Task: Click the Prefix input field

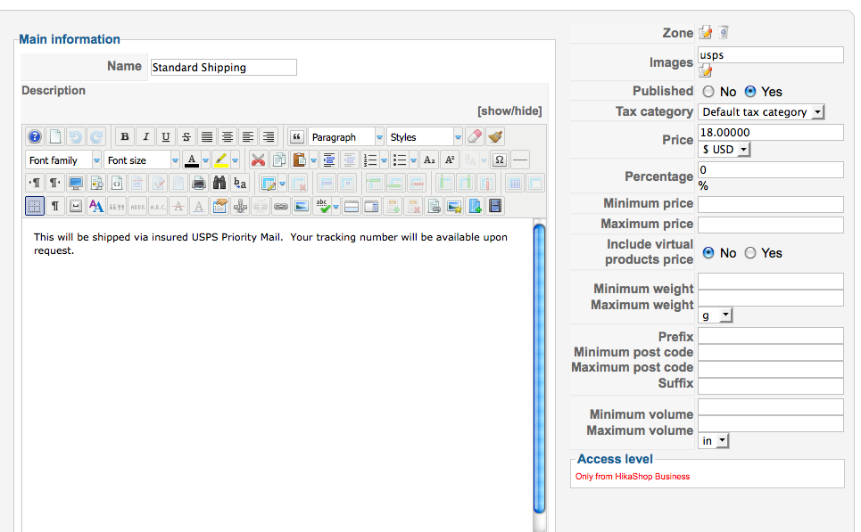Action: (771, 336)
